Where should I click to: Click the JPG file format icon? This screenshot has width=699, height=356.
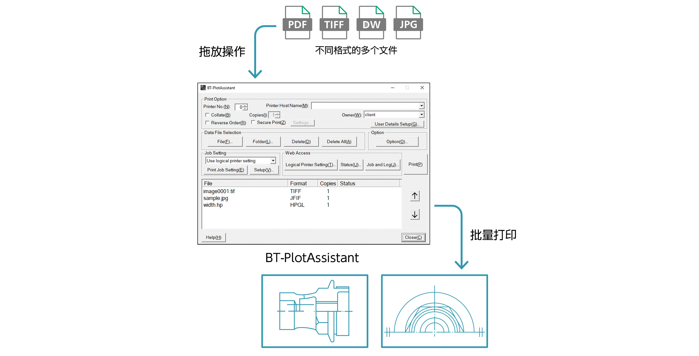pos(408,23)
